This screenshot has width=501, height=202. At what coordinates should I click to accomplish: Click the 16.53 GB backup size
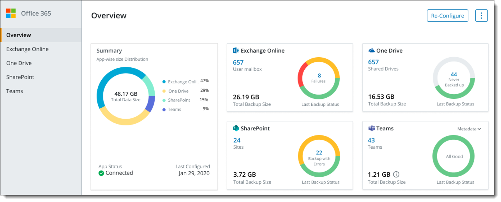coord(381,97)
